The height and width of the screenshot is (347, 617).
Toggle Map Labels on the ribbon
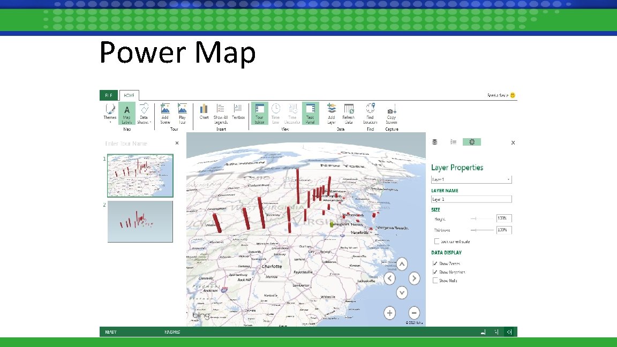[127, 114]
